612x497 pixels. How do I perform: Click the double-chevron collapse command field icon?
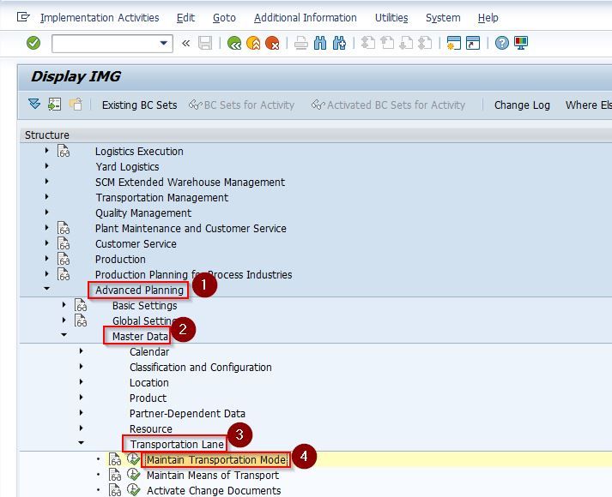tap(185, 43)
